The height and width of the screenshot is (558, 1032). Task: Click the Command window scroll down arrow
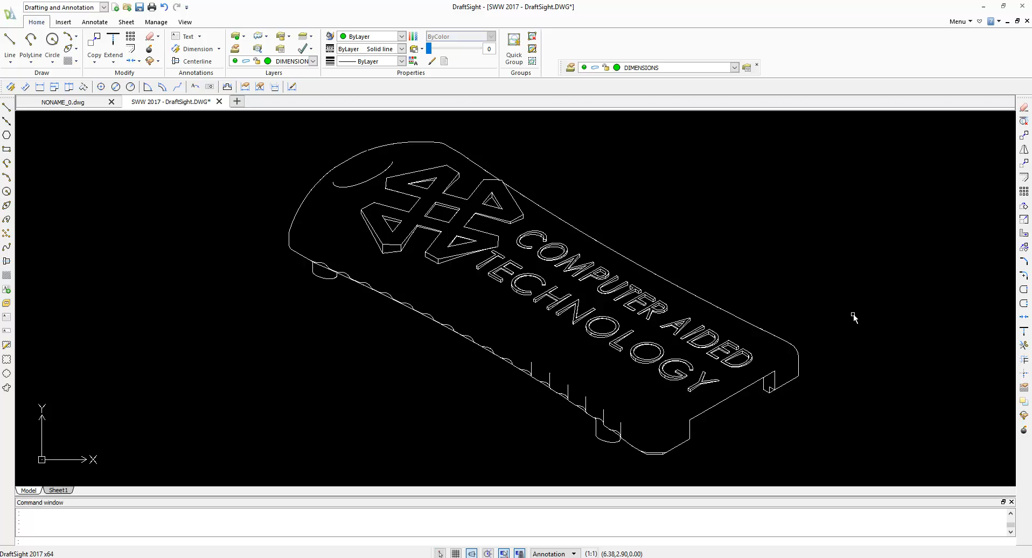point(1010,532)
